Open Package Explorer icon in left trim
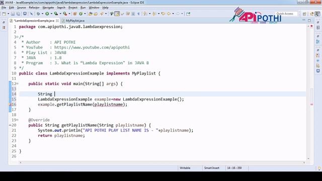This screenshot has height=181, width=322. (x=4, y=28)
